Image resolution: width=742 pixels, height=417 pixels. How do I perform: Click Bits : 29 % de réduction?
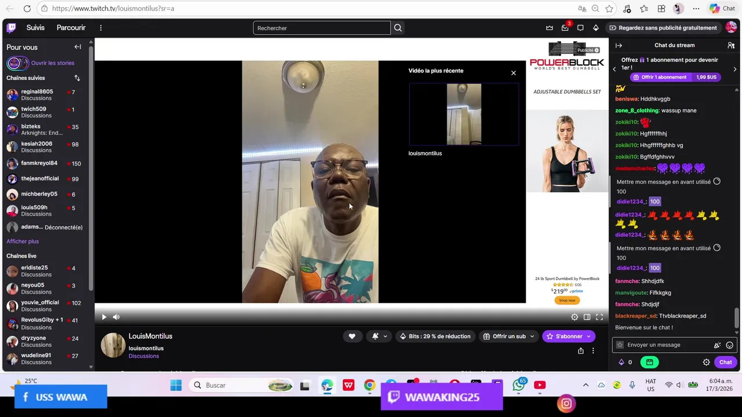(x=435, y=336)
